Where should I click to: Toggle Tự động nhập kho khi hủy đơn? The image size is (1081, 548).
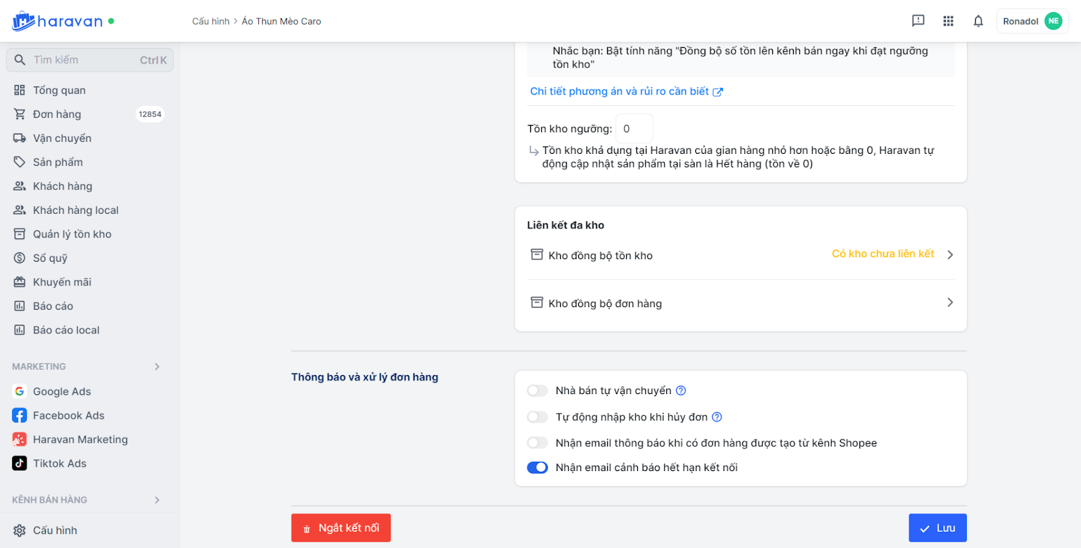[537, 417]
